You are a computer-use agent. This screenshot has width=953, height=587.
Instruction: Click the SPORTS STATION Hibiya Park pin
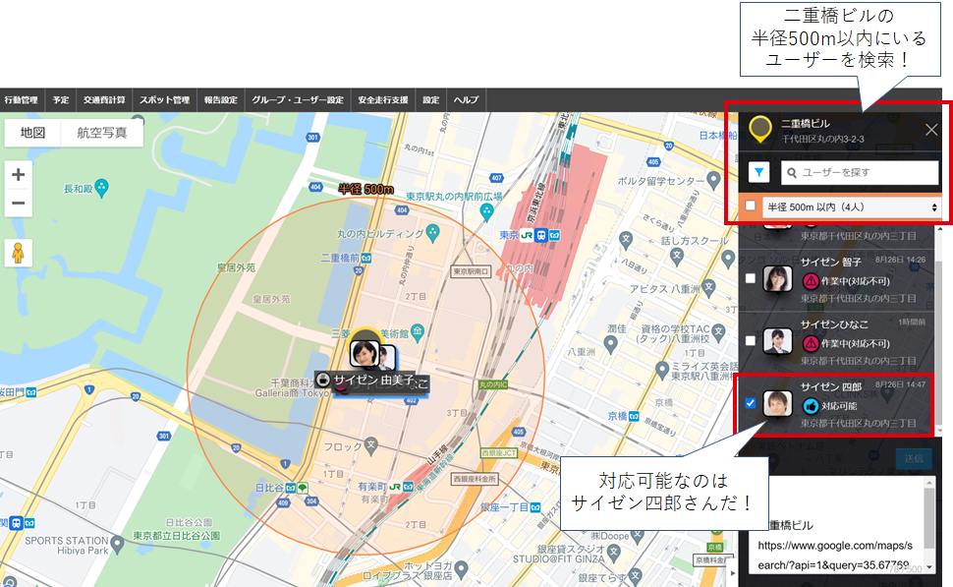[x=117, y=543]
